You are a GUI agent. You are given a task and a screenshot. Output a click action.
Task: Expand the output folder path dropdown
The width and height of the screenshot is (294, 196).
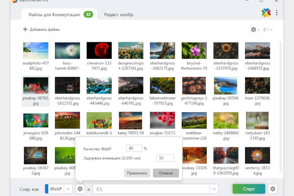(x=214, y=189)
